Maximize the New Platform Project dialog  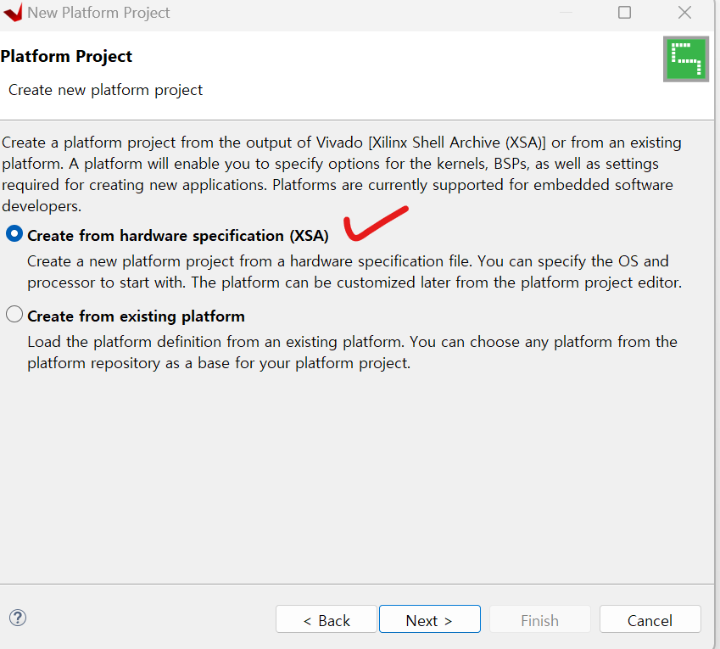[x=624, y=13]
